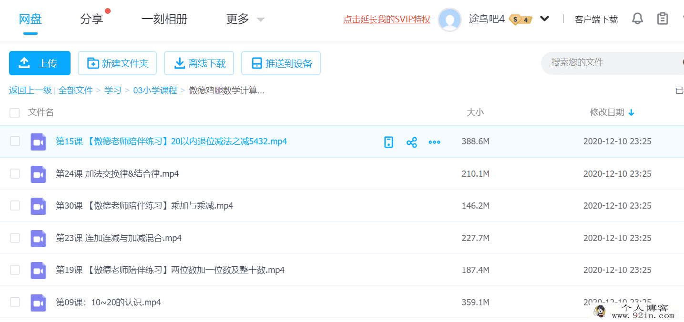Check the 第09课 10~20的认识 checkbox
684x322 pixels.
coord(15,302)
